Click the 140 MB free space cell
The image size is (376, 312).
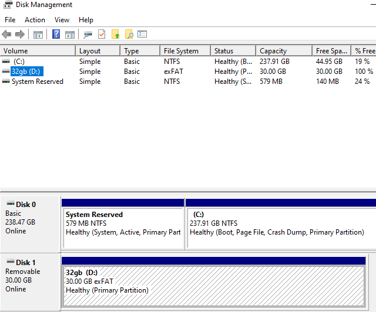click(x=327, y=82)
